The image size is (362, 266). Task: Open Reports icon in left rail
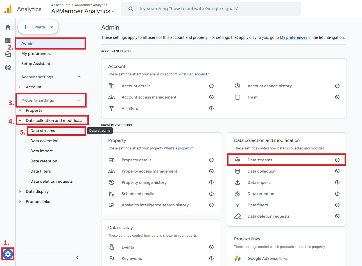tap(8, 41)
